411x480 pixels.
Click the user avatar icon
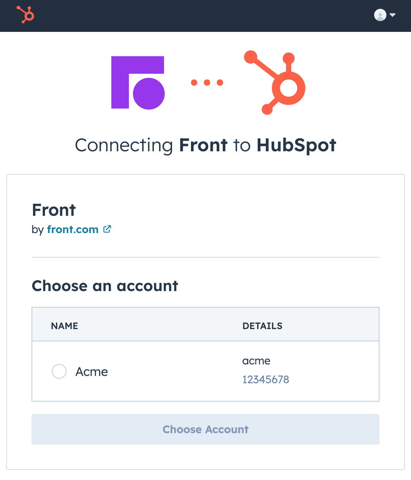pyautogui.click(x=380, y=15)
